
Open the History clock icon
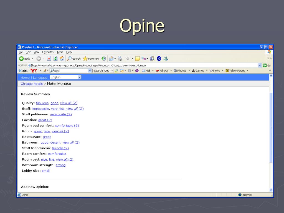pos(104,59)
